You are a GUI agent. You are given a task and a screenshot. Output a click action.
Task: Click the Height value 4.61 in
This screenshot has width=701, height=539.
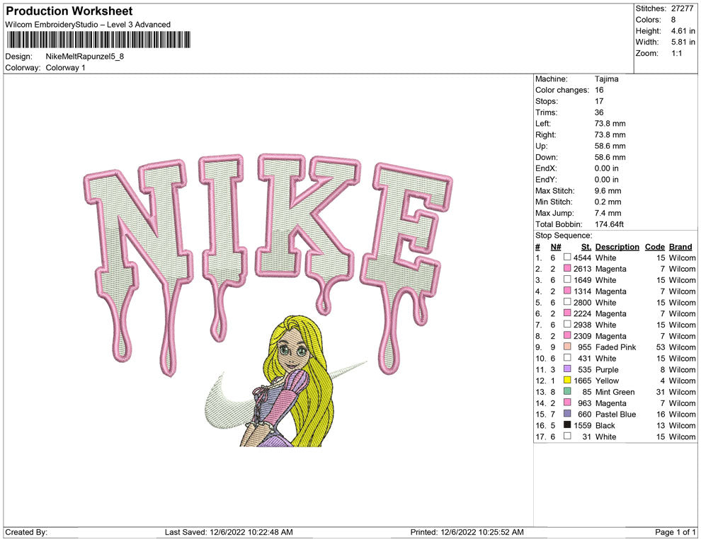click(x=683, y=31)
